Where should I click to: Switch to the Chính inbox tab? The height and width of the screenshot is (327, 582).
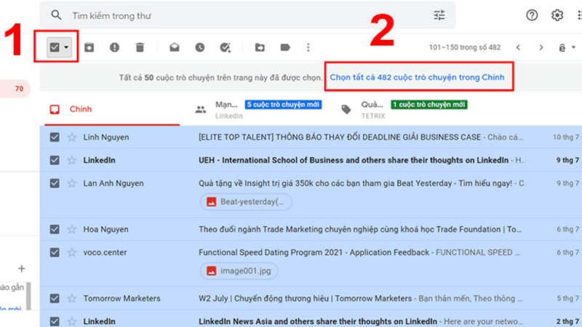click(x=112, y=110)
